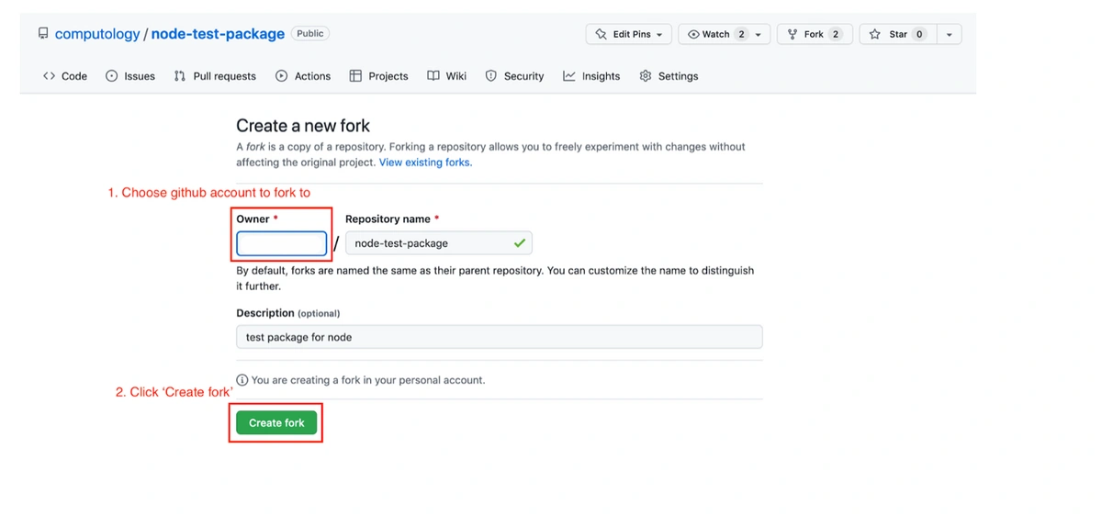Viewport: 1102px width, 516px height.
Task: Open the Star lists dropdown arrow
Action: pyautogui.click(x=949, y=34)
